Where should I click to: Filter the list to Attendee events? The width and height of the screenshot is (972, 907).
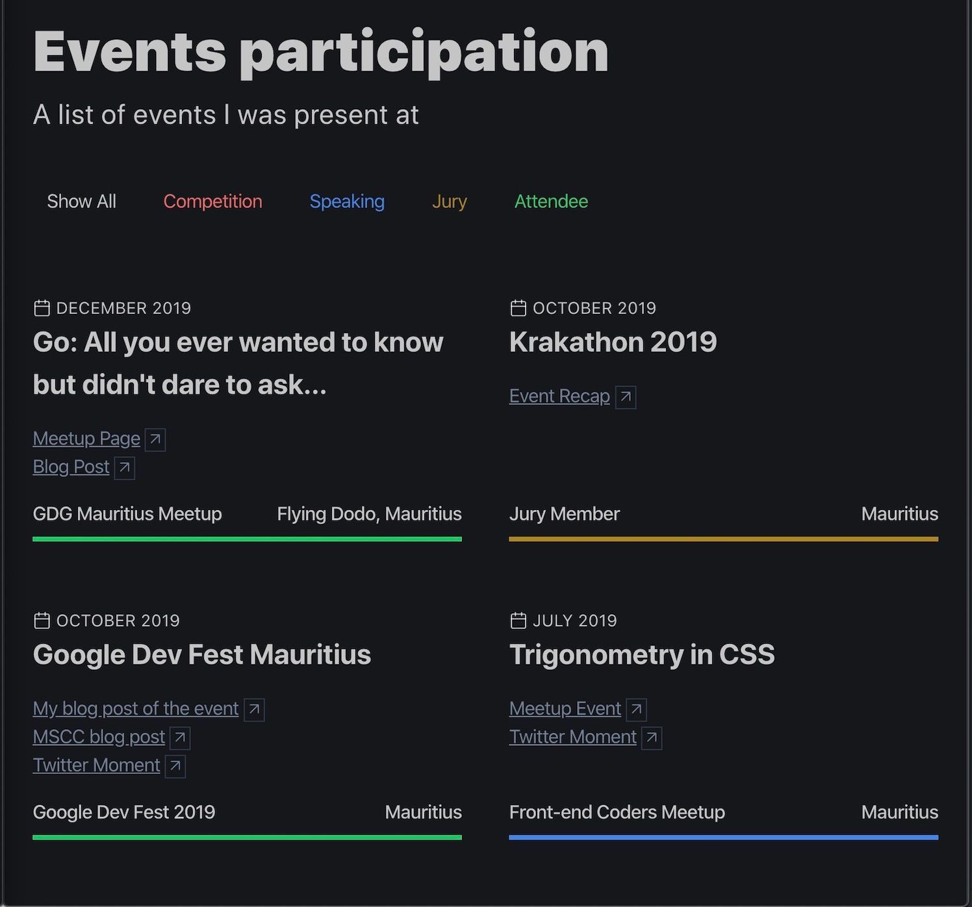coord(551,201)
